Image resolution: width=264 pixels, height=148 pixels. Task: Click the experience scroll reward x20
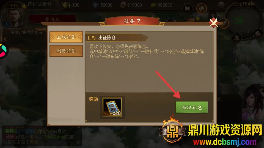pos(112,107)
